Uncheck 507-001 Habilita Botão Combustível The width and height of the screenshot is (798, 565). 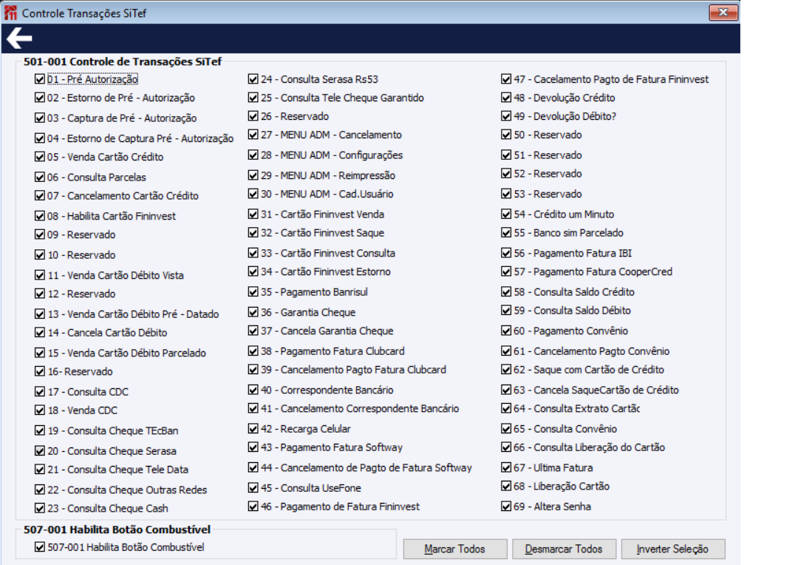point(40,547)
